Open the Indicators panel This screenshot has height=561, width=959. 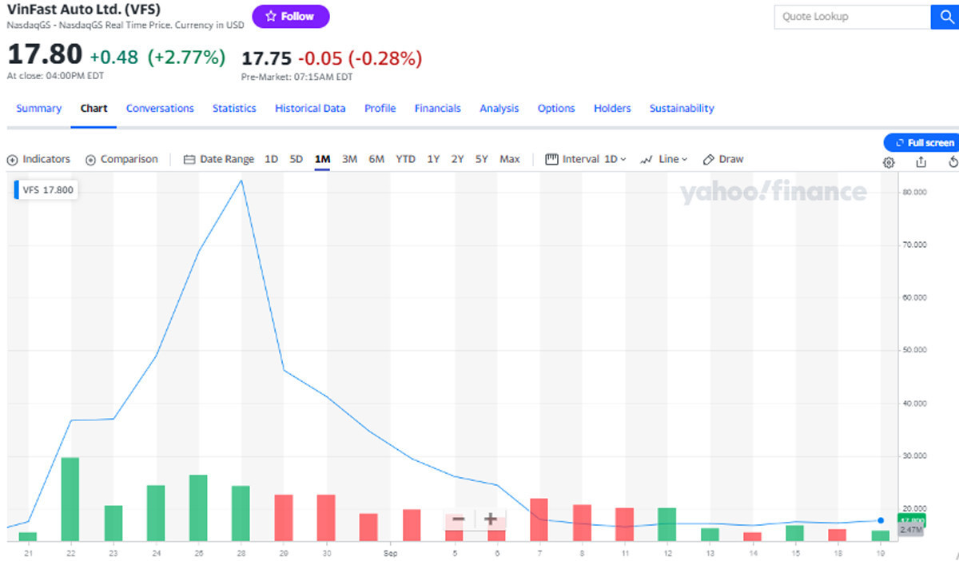click(x=38, y=159)
